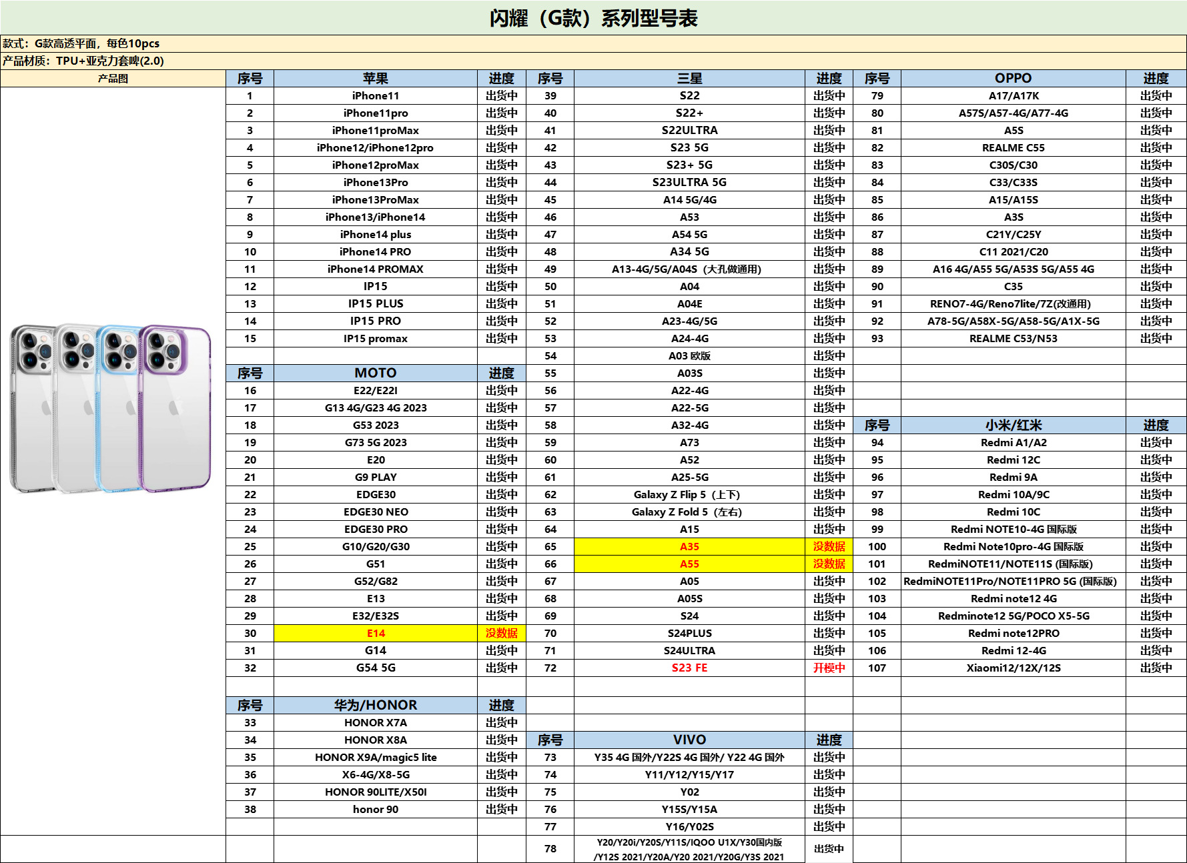Viewport: 1187px width, 863px height.
Task: Click the VIVO section header
Action: coord(689,740)
